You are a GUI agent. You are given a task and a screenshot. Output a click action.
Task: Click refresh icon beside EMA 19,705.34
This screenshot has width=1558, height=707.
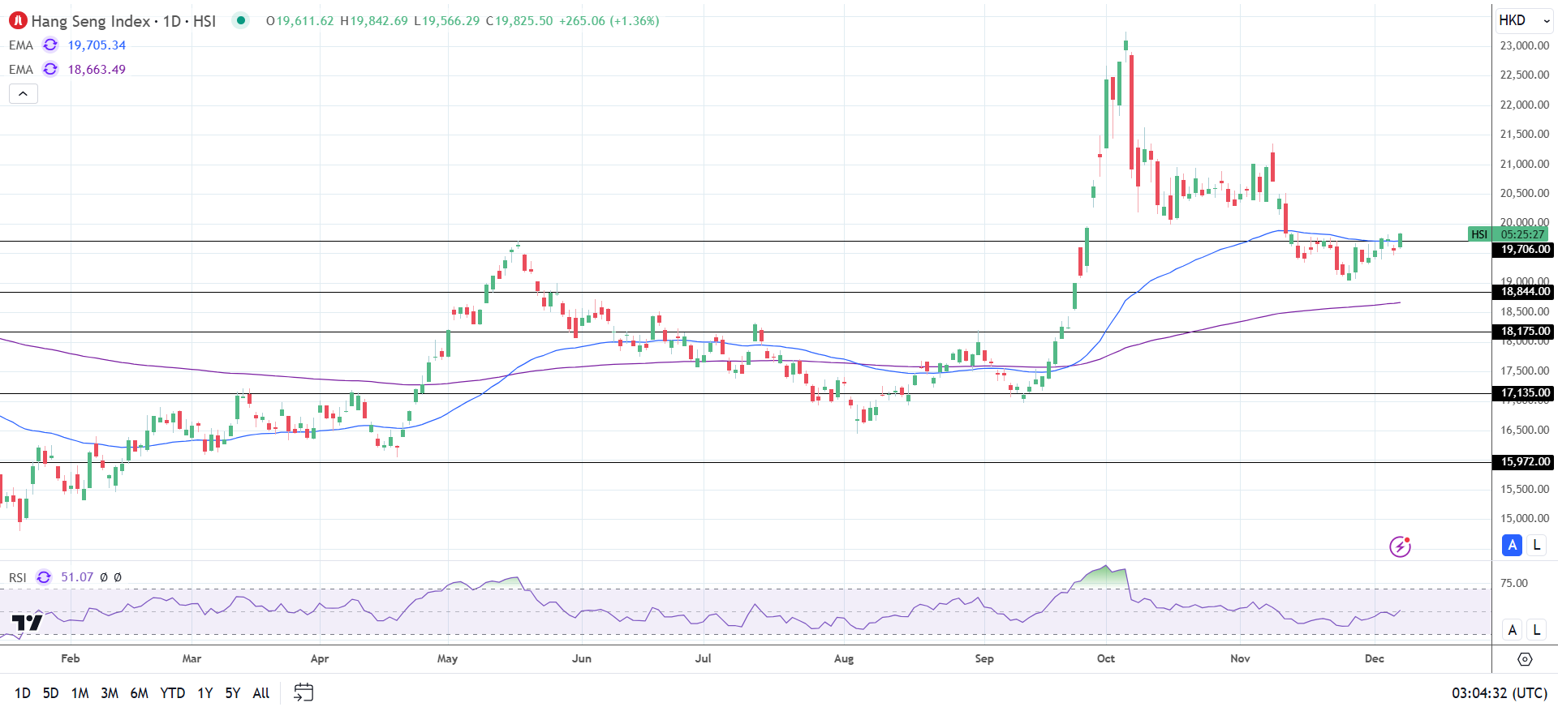point(50,45)
